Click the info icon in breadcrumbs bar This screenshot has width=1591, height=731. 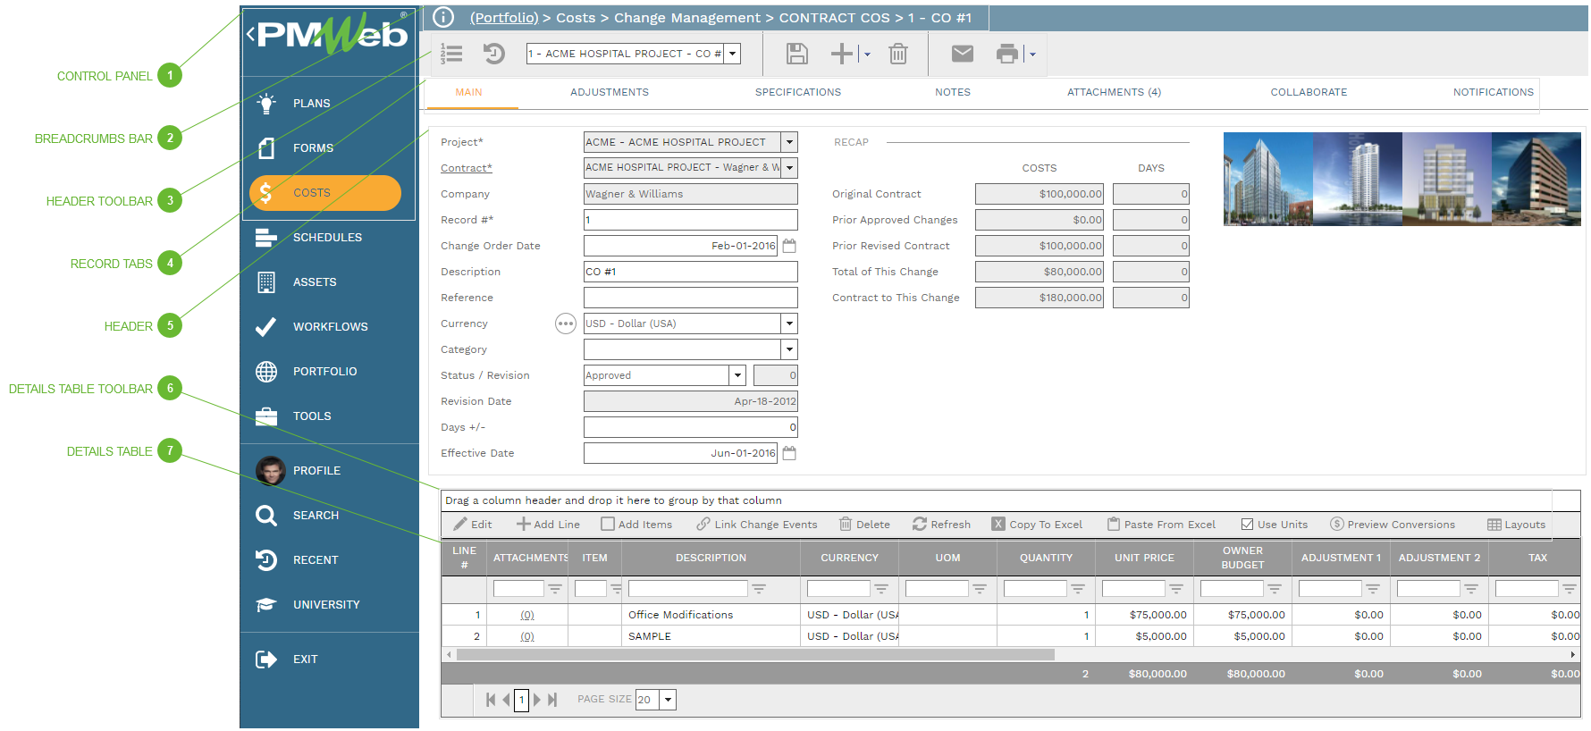click(443, 18)
